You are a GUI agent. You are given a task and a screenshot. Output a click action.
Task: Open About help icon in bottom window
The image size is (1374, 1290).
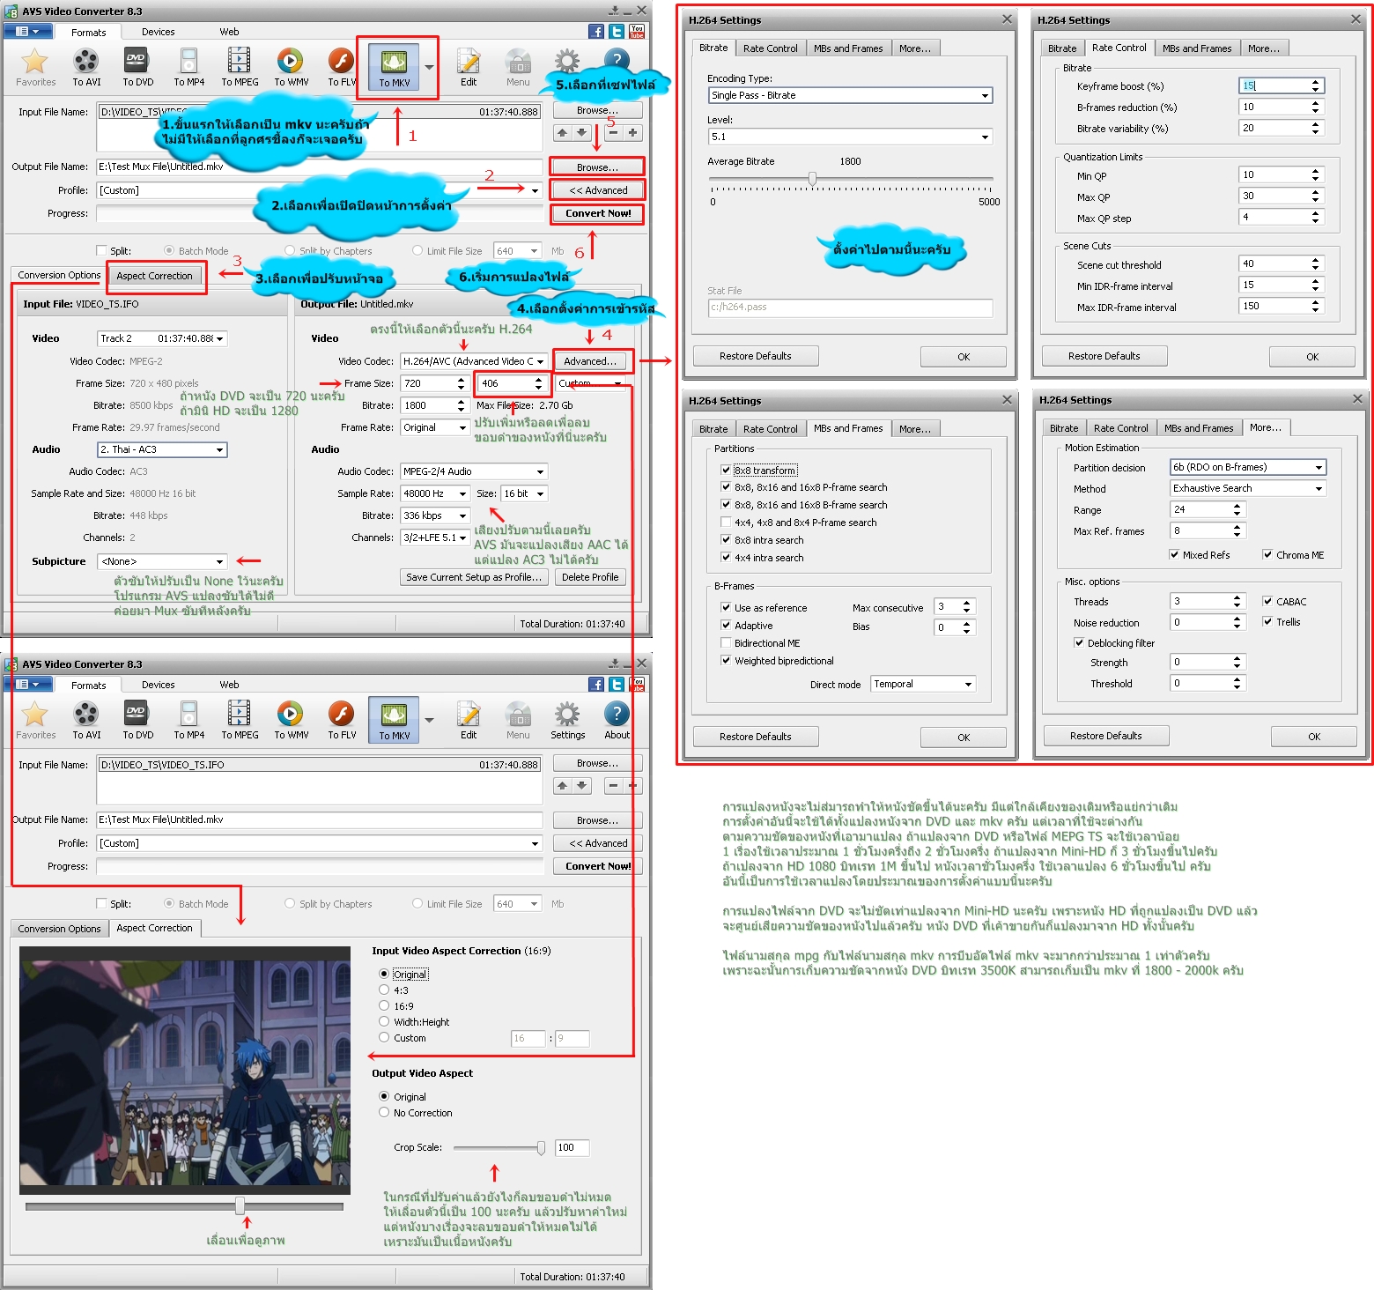pos(617,721)
